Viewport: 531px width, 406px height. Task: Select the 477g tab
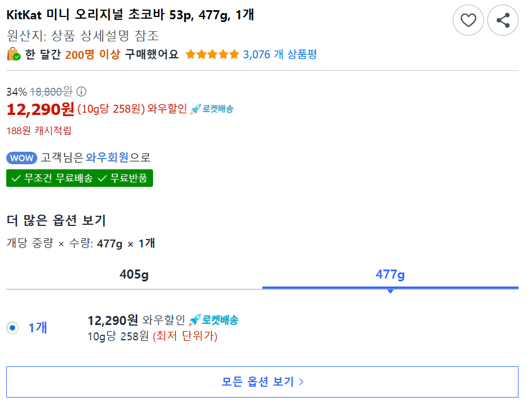(x=390, y=275)
